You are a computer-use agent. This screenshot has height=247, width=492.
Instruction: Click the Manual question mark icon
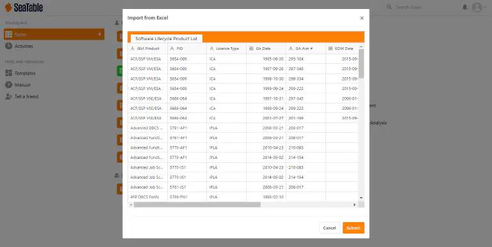pyautogui.click(x=9, y=85)
